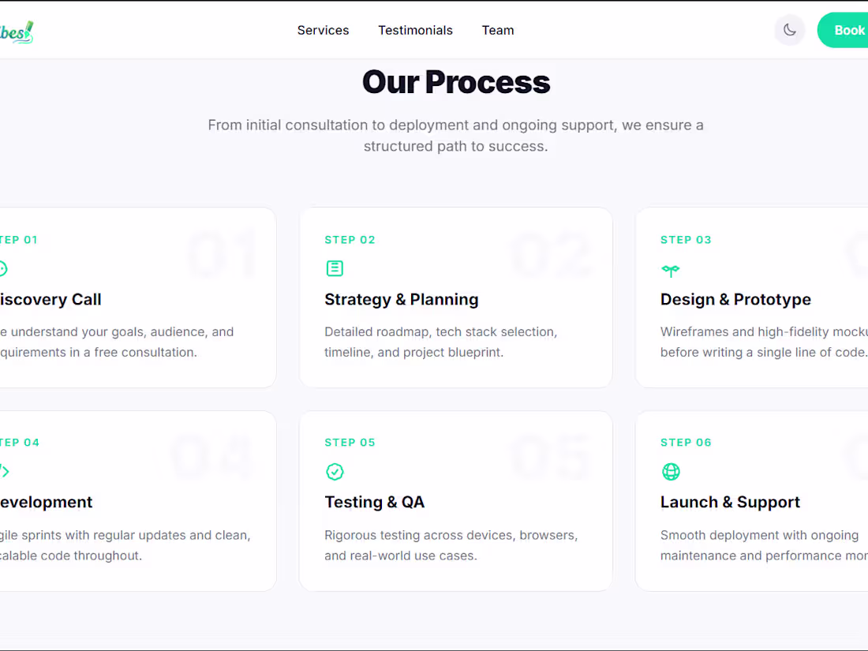Click the Development card title
Screen dimensions: 868x651
[46, 502]
